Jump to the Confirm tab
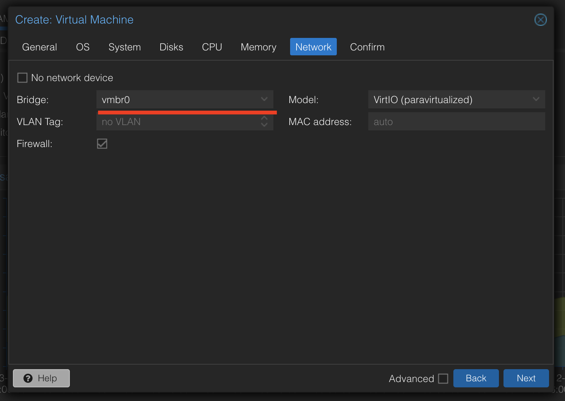The height and width of the screenshot is (401, 565). coord(367,47)
